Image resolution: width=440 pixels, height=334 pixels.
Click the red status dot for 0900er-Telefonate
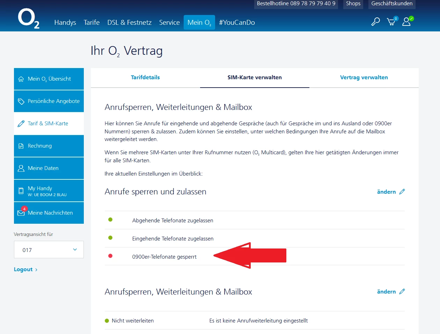[110, 256]
